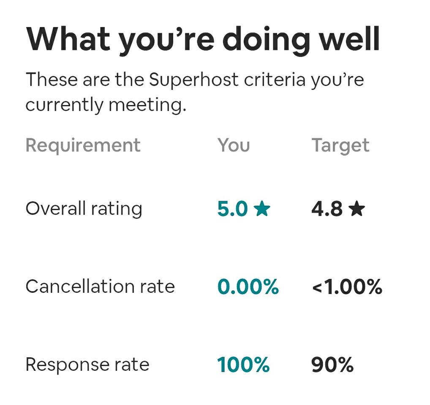Click the "Requirement" column header

pos(83,145)
